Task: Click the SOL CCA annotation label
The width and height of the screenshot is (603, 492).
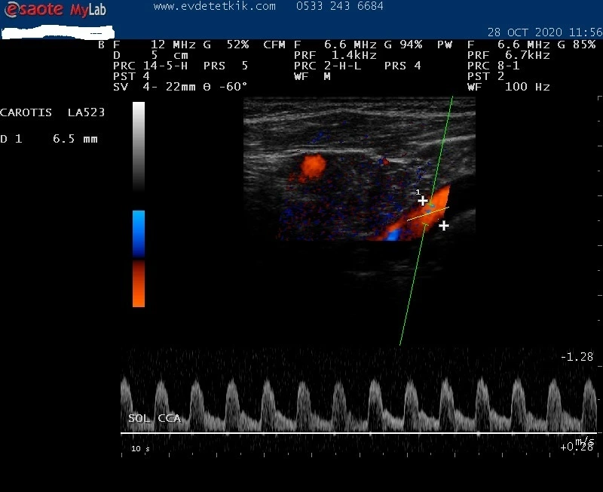Action: pos(154,418)
